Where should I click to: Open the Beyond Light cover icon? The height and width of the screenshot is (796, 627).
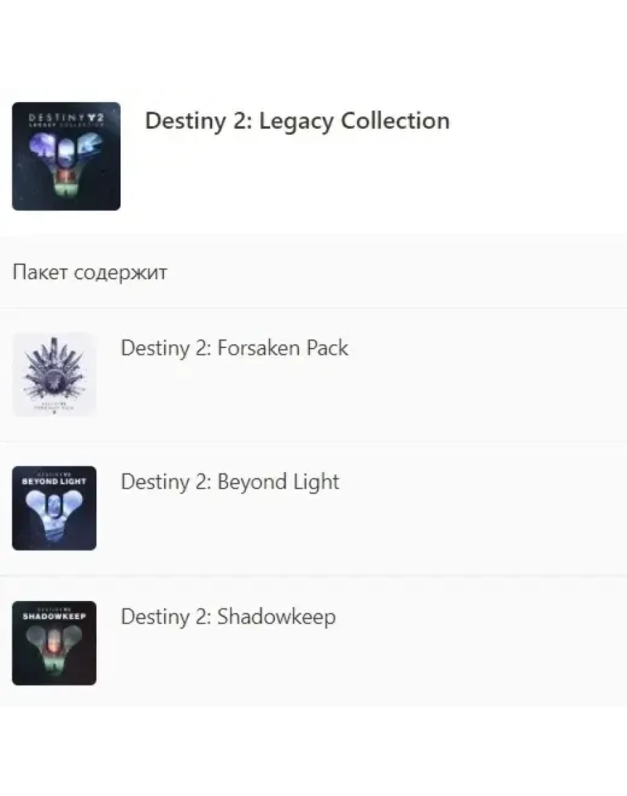54,508
